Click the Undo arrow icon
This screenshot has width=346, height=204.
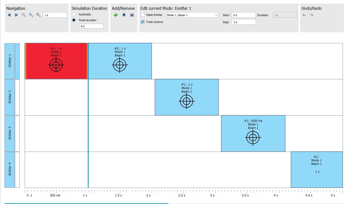coord(304,15)
